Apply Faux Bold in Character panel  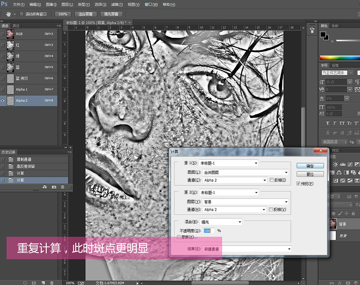pos(327,123)
